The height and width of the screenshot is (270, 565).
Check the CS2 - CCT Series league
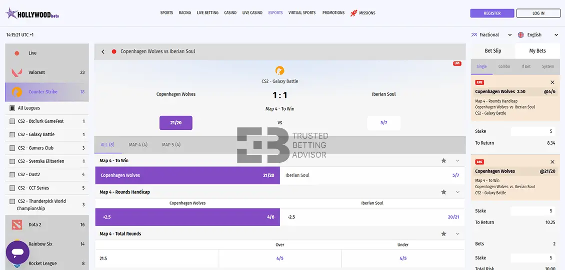[x=12, y=188]
